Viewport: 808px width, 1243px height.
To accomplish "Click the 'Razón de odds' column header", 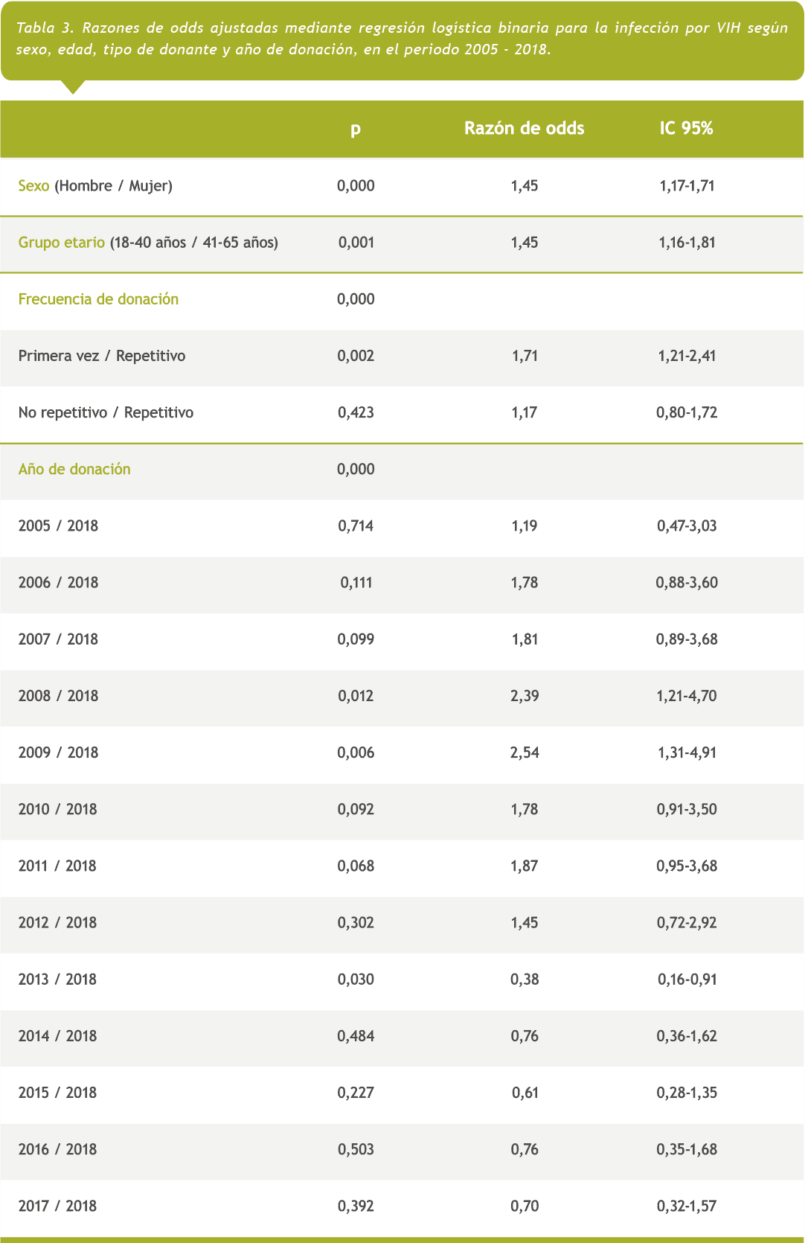I will point(524,129).
